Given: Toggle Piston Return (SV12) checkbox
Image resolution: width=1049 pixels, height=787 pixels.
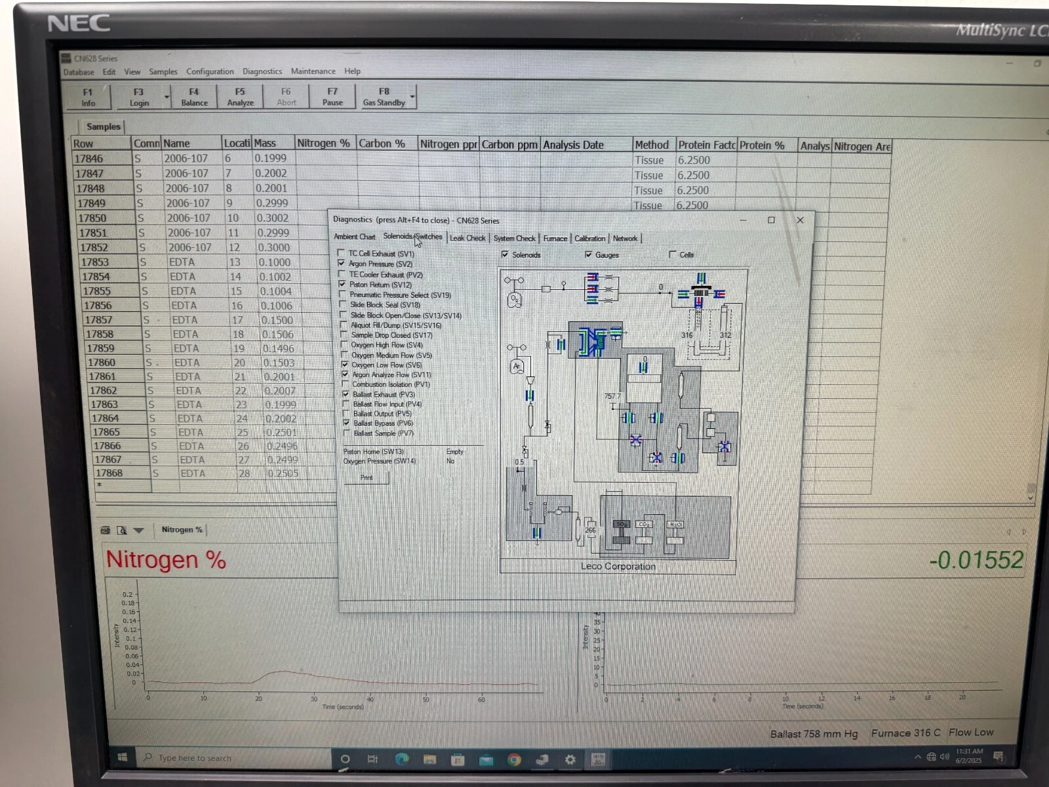Looking at the screenshot, I should pos(342,284).
